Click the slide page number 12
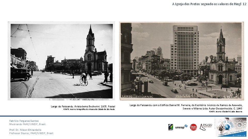 coord(245,4)
